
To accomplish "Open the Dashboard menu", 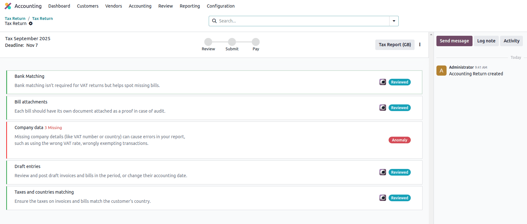I will tap(59, 6).
